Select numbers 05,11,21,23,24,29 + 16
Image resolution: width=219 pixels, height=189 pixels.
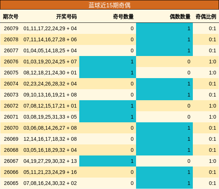pyautogui.click(x=50, y=172)
